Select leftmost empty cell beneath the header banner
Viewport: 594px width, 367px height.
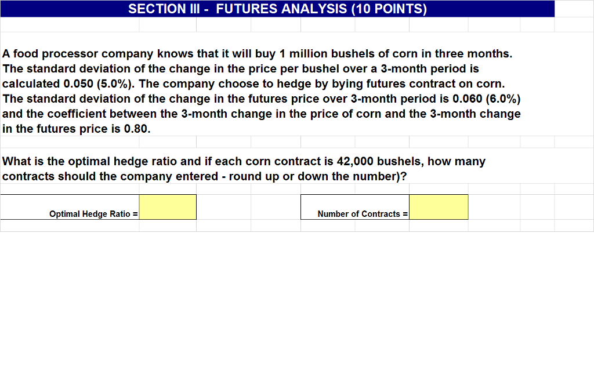(70, 24)
